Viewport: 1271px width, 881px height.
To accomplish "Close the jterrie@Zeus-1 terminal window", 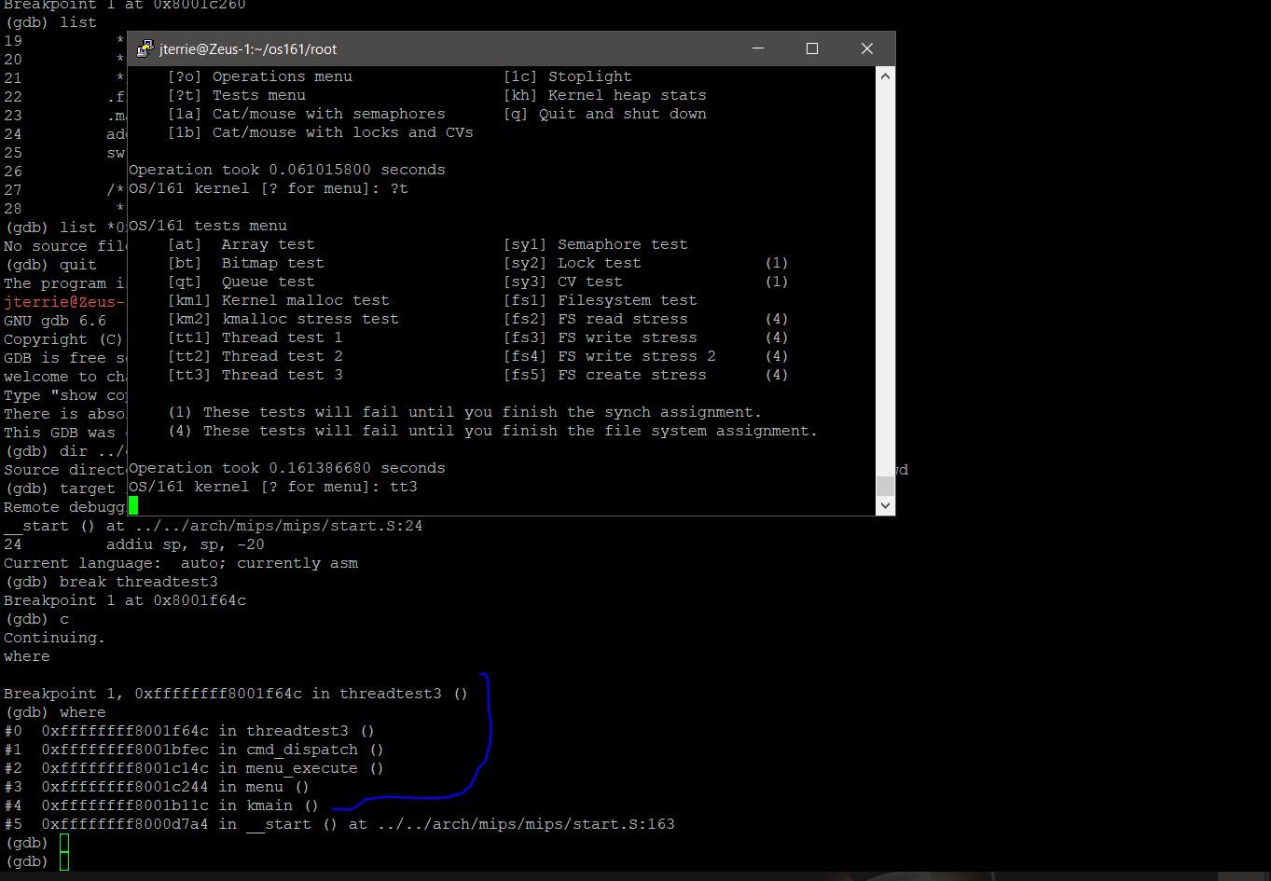I will 867,48.
